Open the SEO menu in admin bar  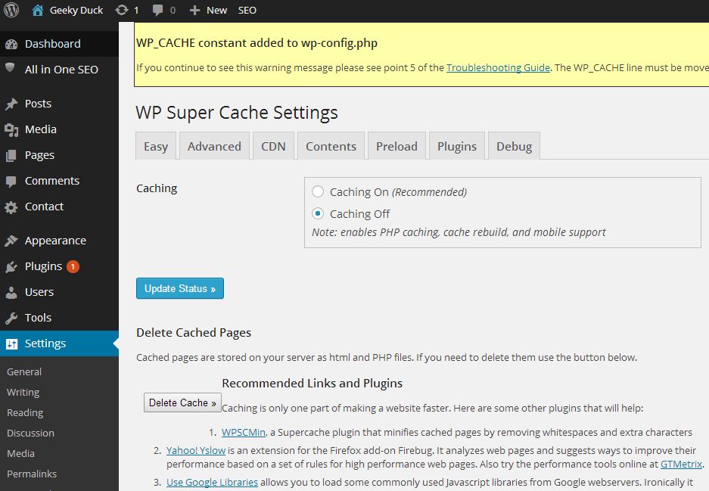tap(247, 10)
